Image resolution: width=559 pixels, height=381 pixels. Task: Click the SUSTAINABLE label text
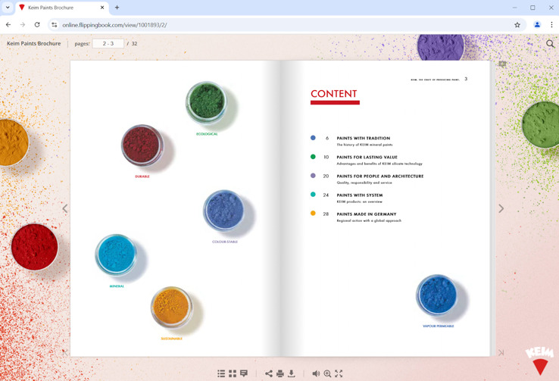click(x=171, y=339)
